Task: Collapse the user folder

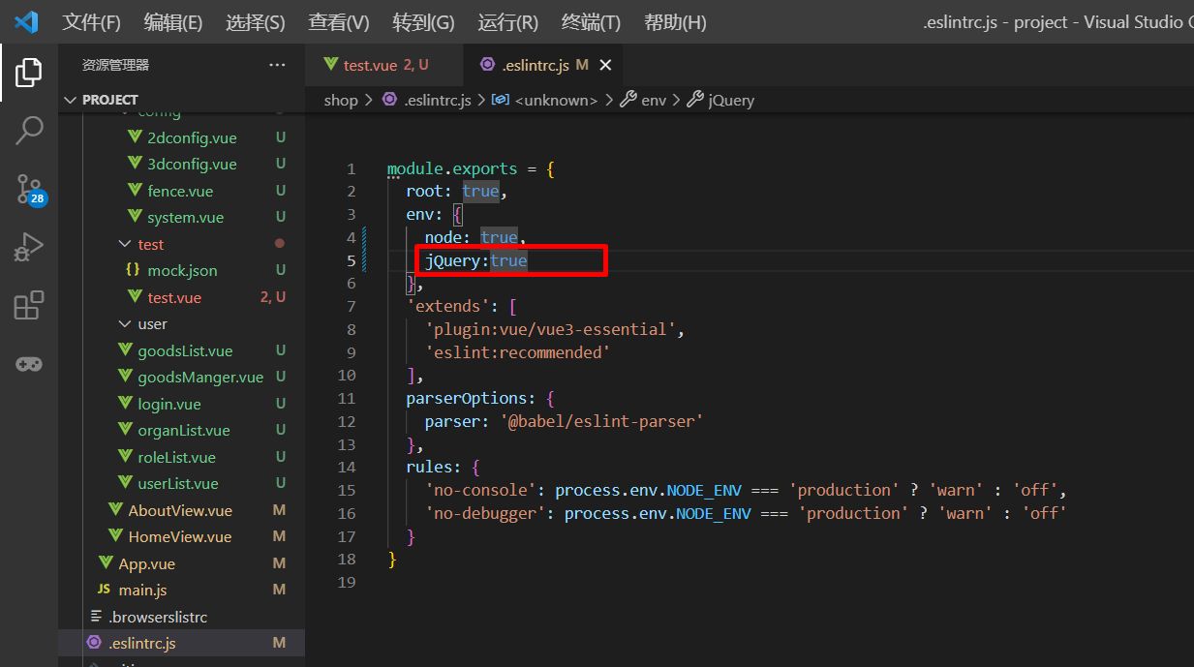Action: click(124, 323)
